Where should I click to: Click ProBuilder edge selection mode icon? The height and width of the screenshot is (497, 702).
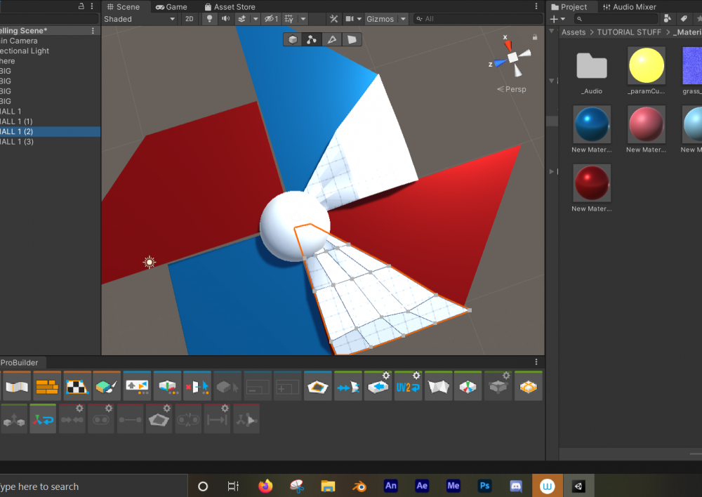[x=332, y=39]
